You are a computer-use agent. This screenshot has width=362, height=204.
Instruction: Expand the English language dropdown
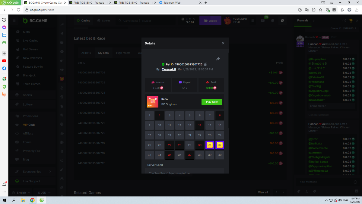pos(24,193)
